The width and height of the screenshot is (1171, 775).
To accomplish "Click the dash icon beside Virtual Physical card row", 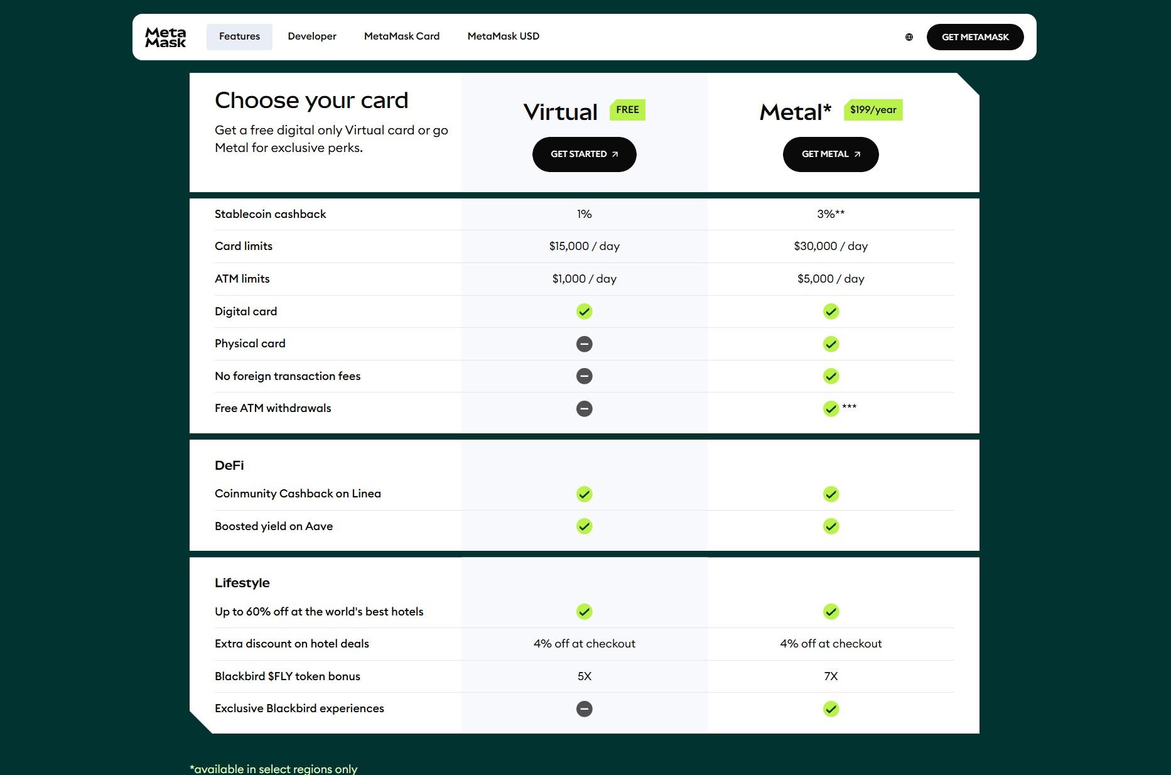I will (584, 344).
